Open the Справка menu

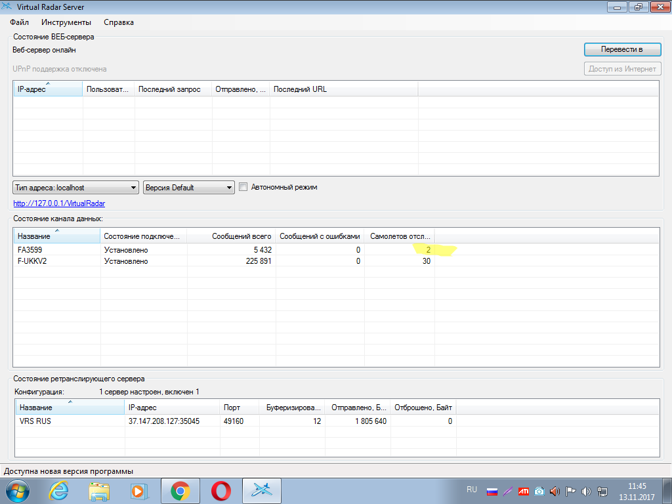coord(119,22)
